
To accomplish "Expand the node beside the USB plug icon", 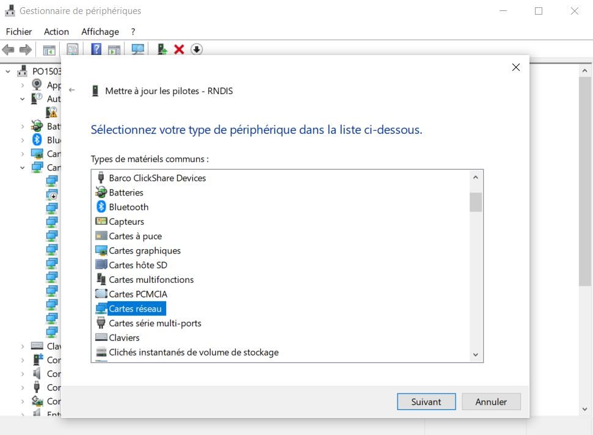I will pyautogui.click(x=23, y=388).
